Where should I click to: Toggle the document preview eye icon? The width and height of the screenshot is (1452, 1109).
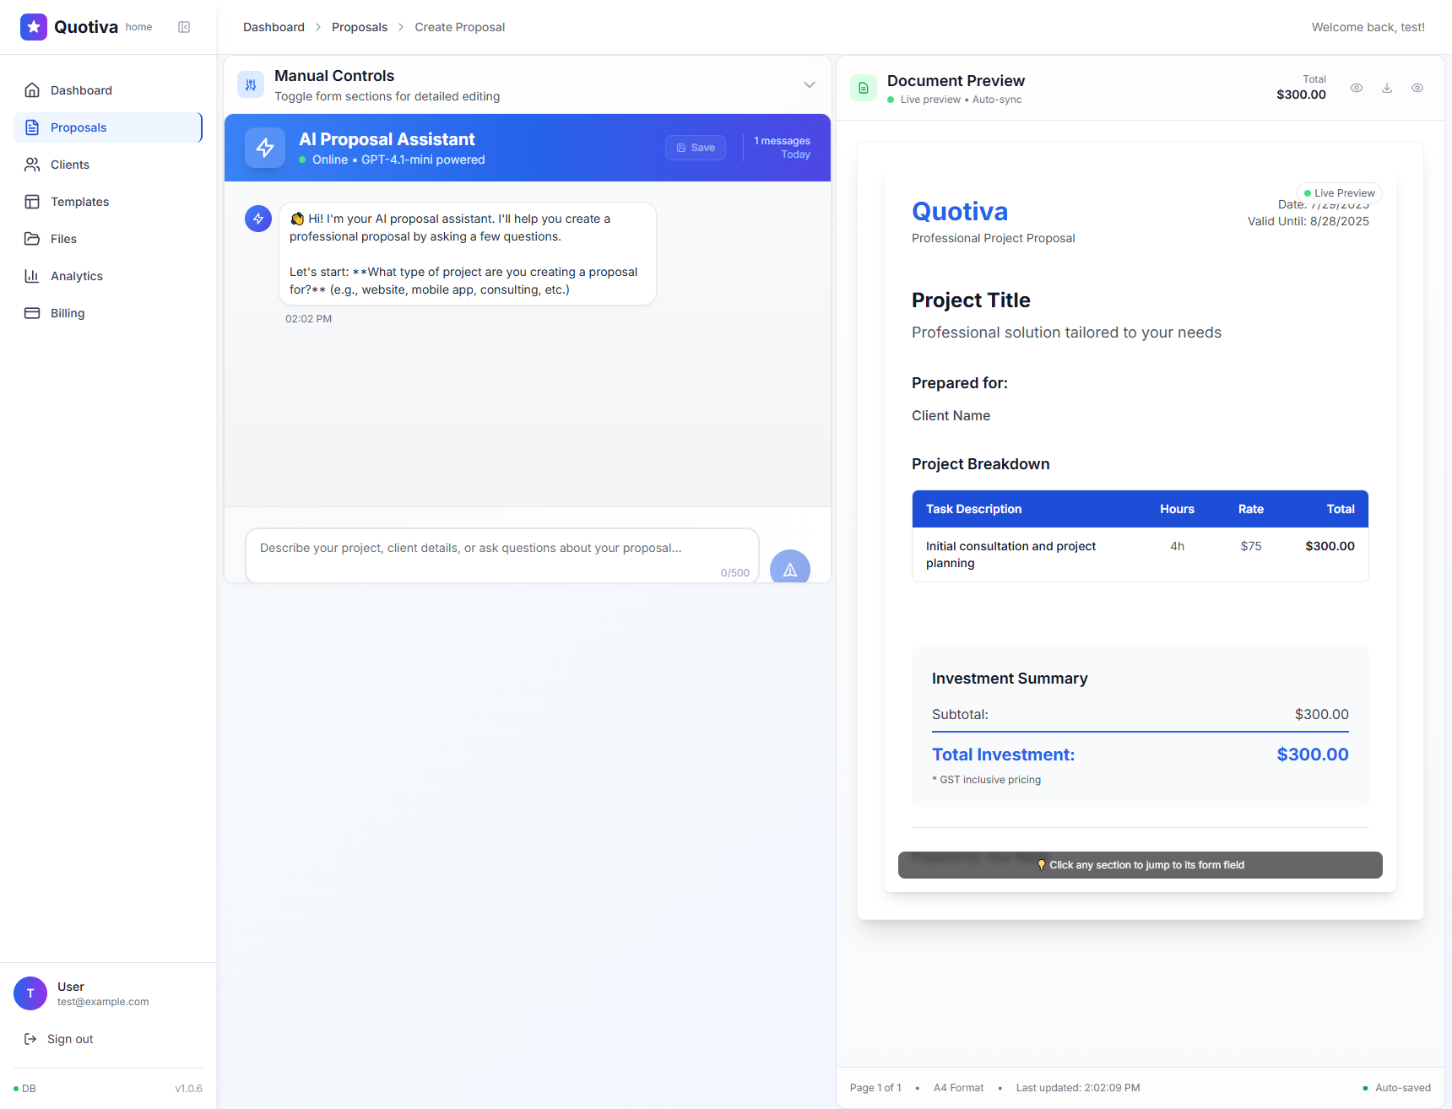pos(1357,88)
